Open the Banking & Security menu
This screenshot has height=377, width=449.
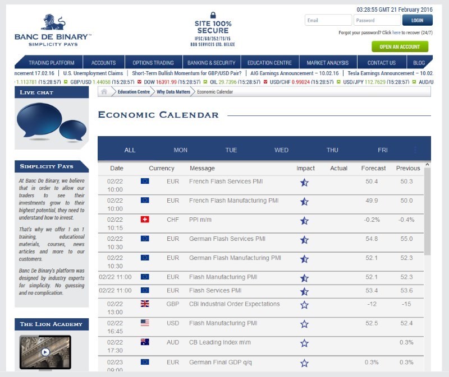click(x=212, y=63)
